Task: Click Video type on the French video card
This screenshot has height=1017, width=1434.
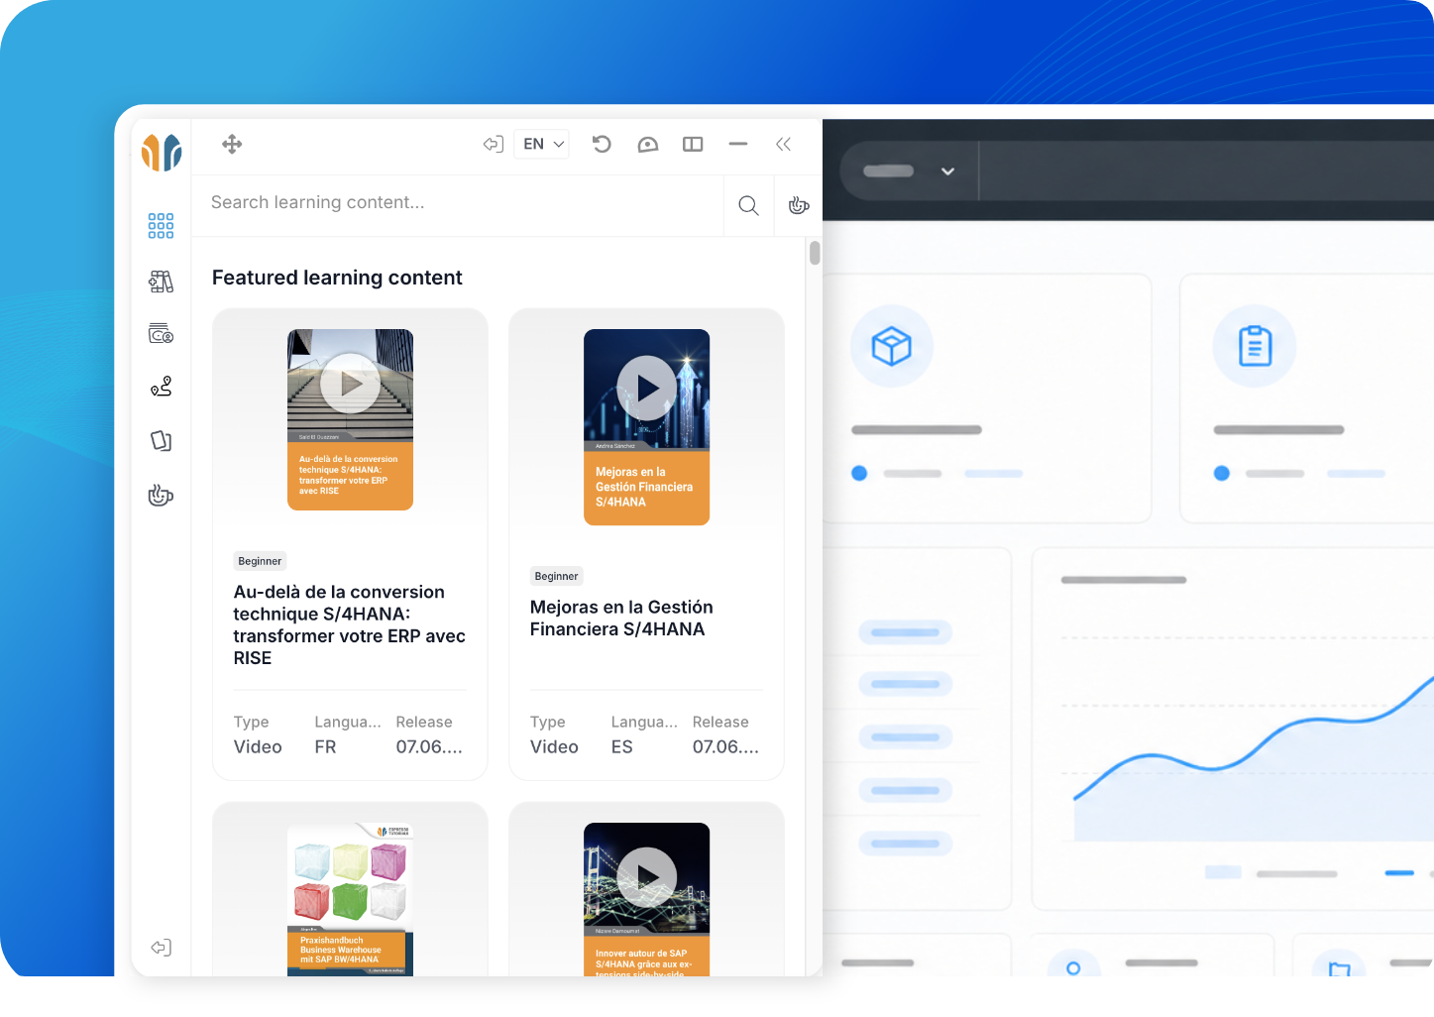Action: [x=258, y=747]
